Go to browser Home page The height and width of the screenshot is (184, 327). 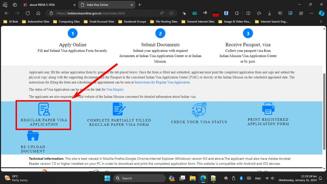point(38,13)
